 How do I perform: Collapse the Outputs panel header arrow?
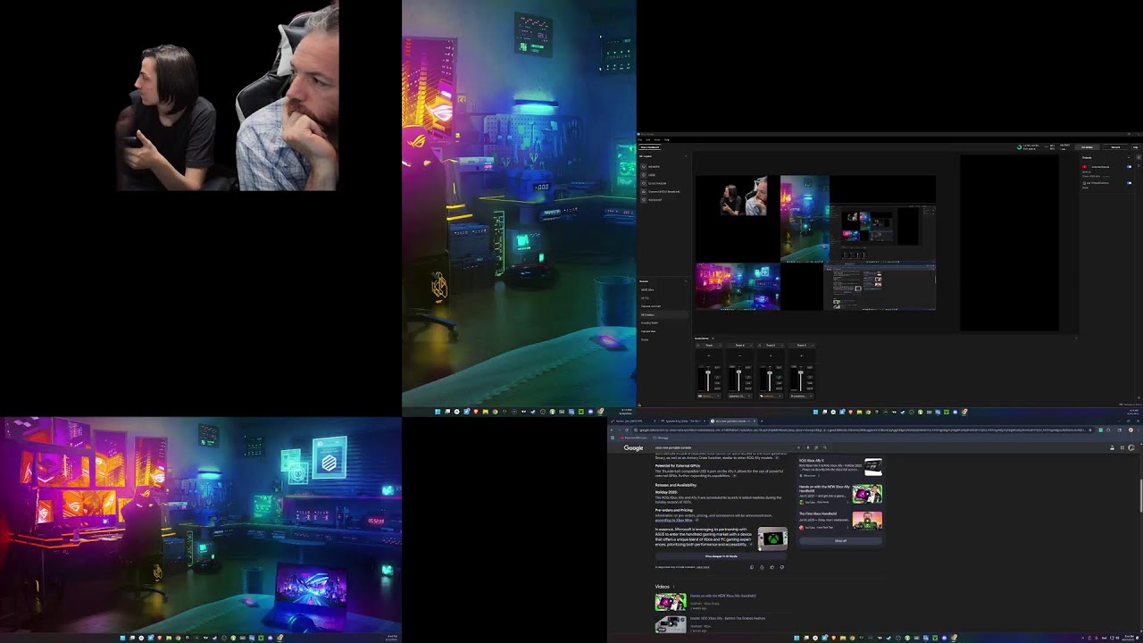coord(1129,157)
